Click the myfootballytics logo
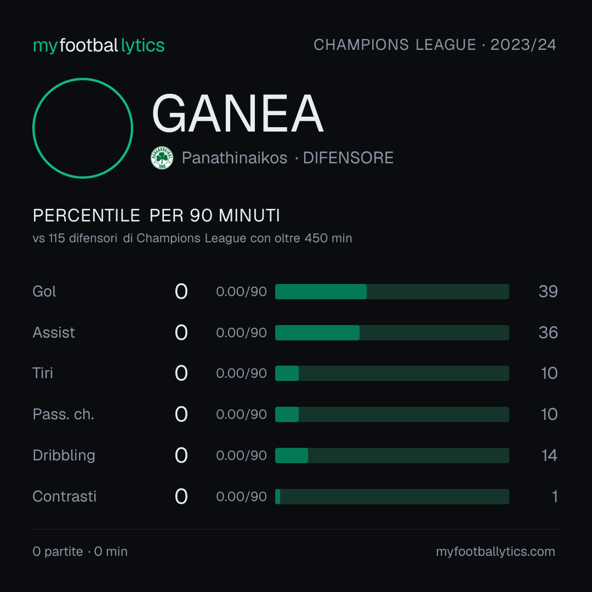The width and height of the screenshot is (592, 592). click(99, 45)
